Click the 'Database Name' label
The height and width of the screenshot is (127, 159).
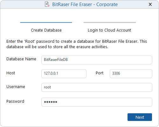pyautogui.click(x=21, y=59)
